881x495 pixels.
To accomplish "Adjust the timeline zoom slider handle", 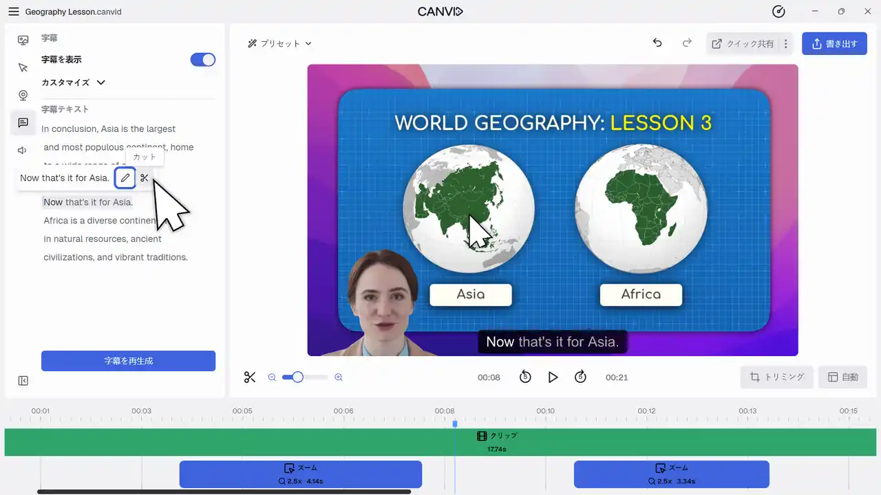I will pos(297,377).
